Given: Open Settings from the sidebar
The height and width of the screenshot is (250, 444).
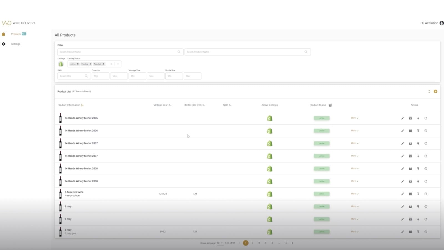Looking at the screenshot, I should pos(16,44).
